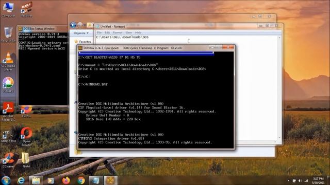Maximize the Notepad window
This screenshot has height=185, width=330.
tap(267, 26)
